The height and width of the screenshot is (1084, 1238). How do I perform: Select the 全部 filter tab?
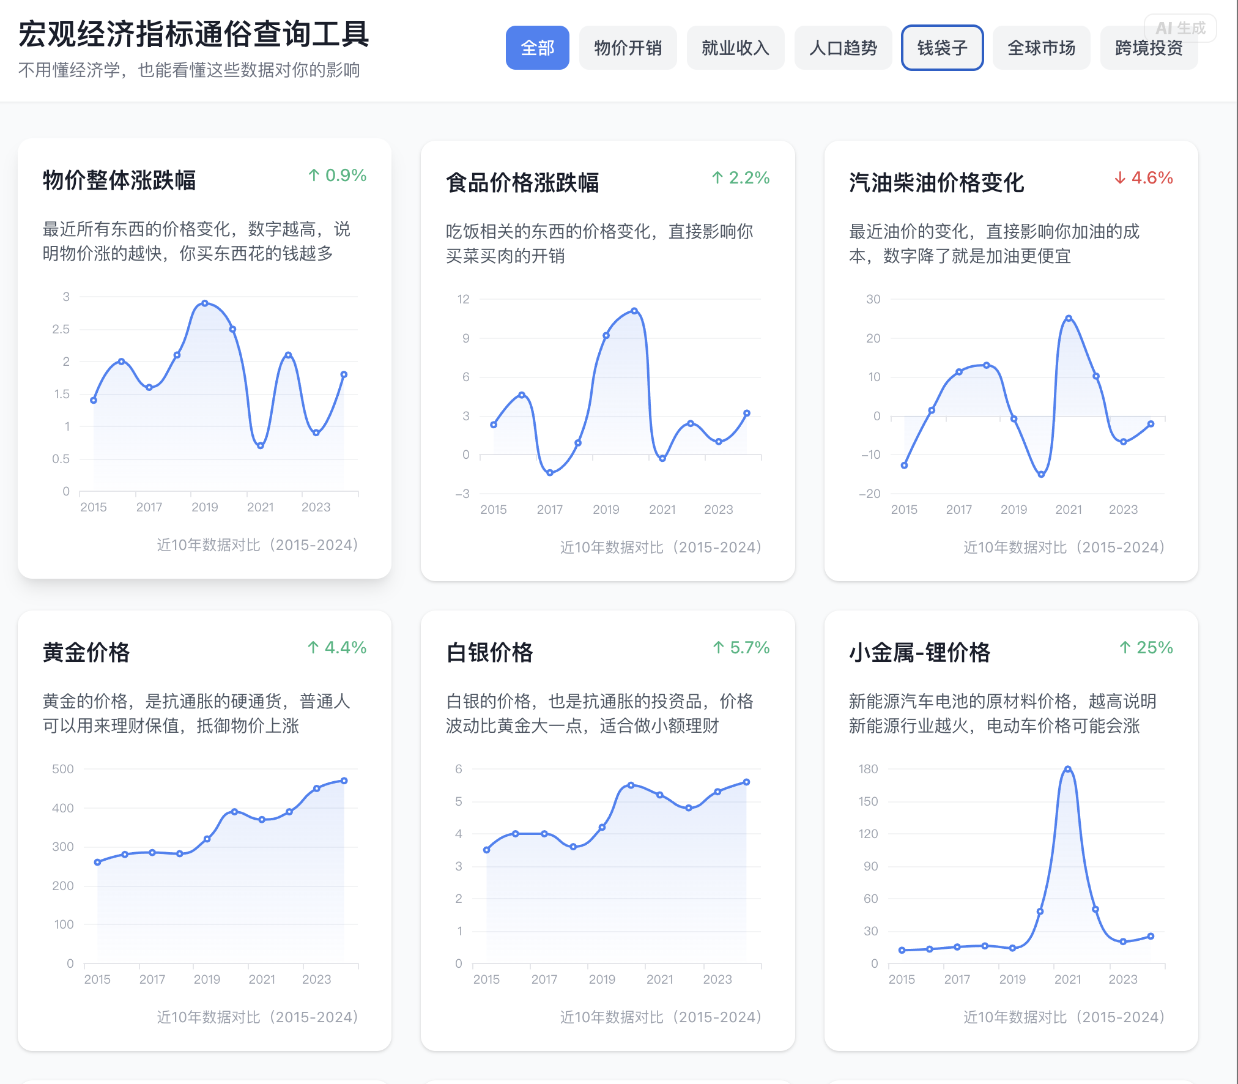pyautogui.click(x=537, y=48)
